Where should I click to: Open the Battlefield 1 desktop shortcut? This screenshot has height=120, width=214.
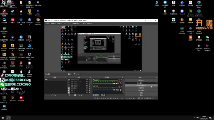pos(29,38)
